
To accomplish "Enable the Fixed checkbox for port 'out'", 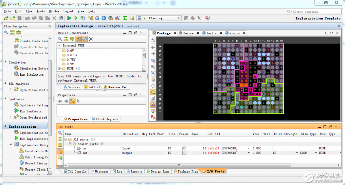I will [x=184, y=153].
